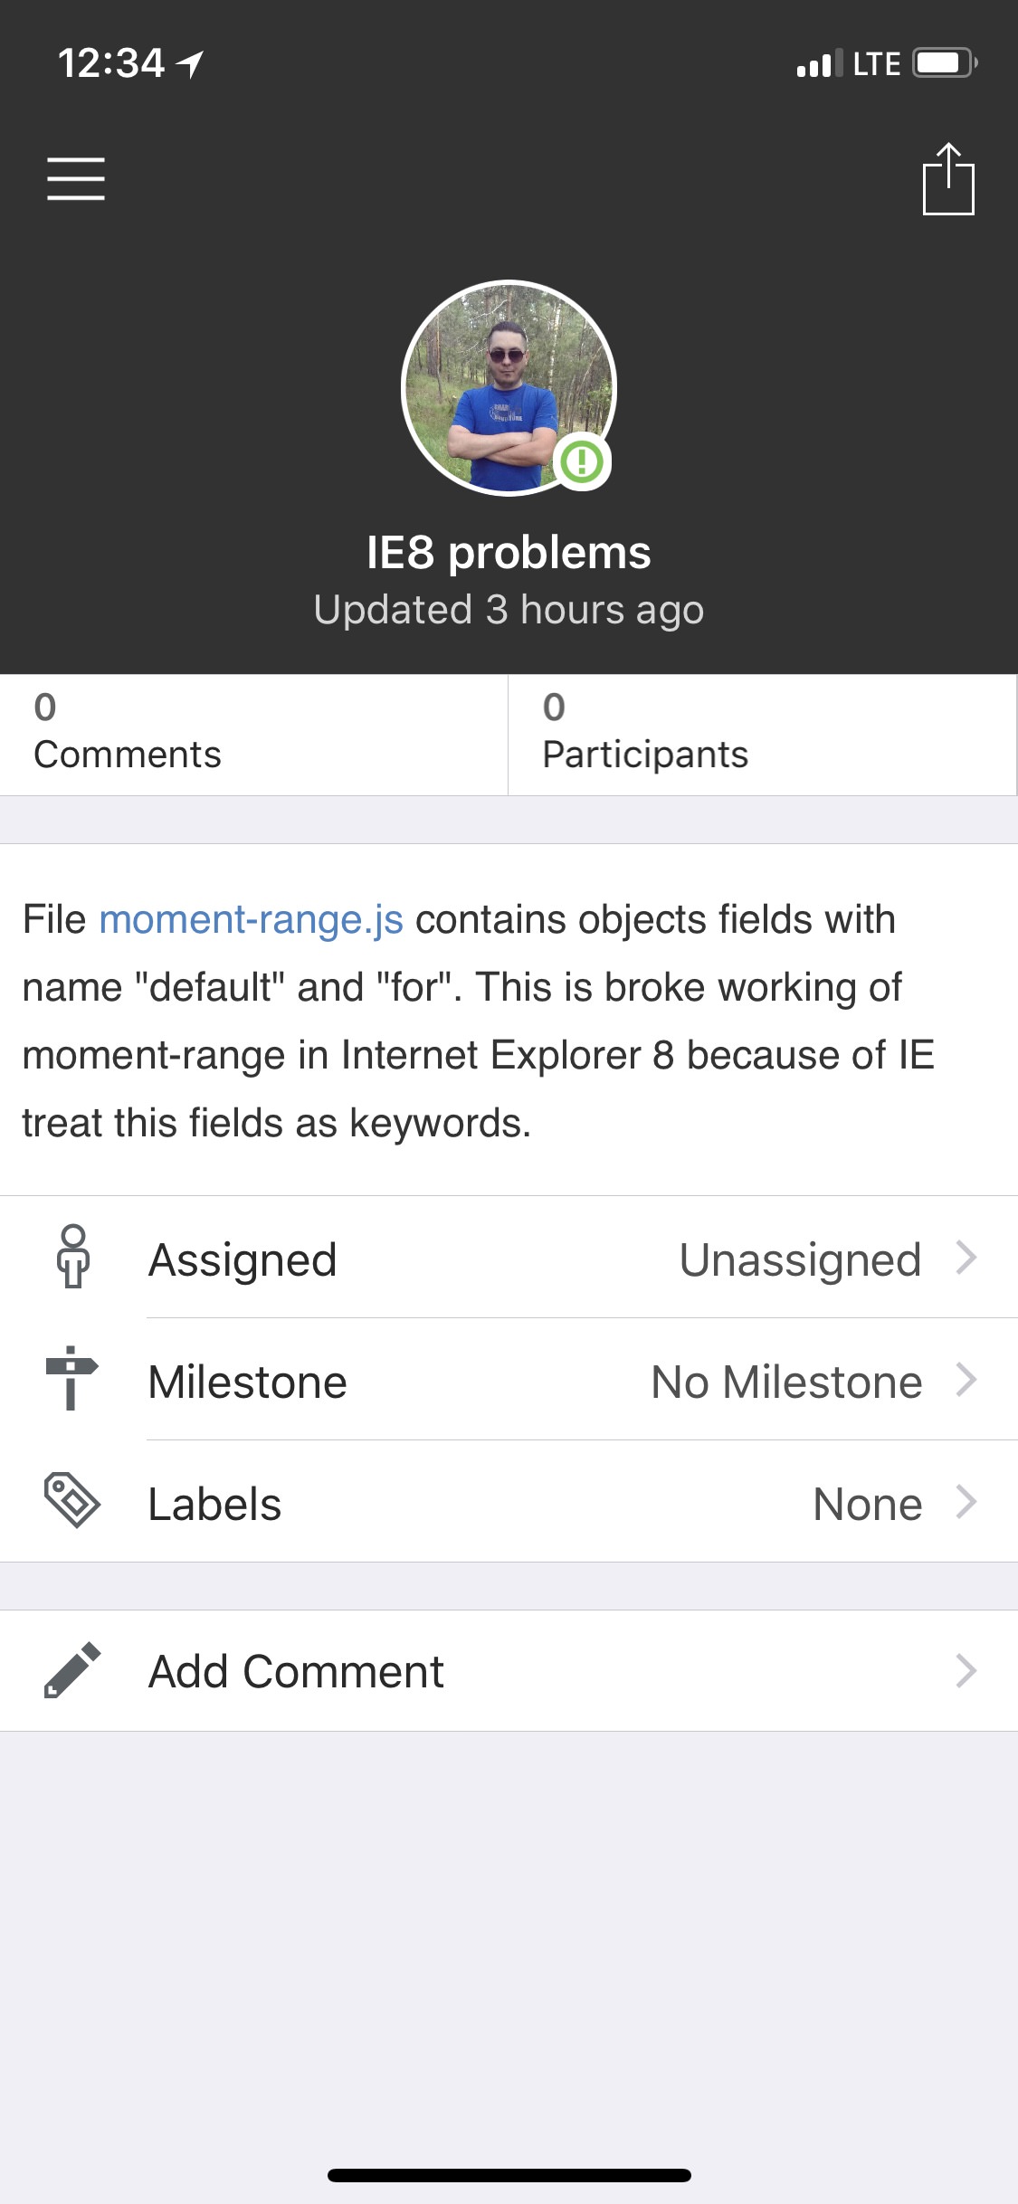The width and height of the screenshot is (1018, 2204).
Task: Tap the Labels tag icon
Action: (x=71, y=1501)
